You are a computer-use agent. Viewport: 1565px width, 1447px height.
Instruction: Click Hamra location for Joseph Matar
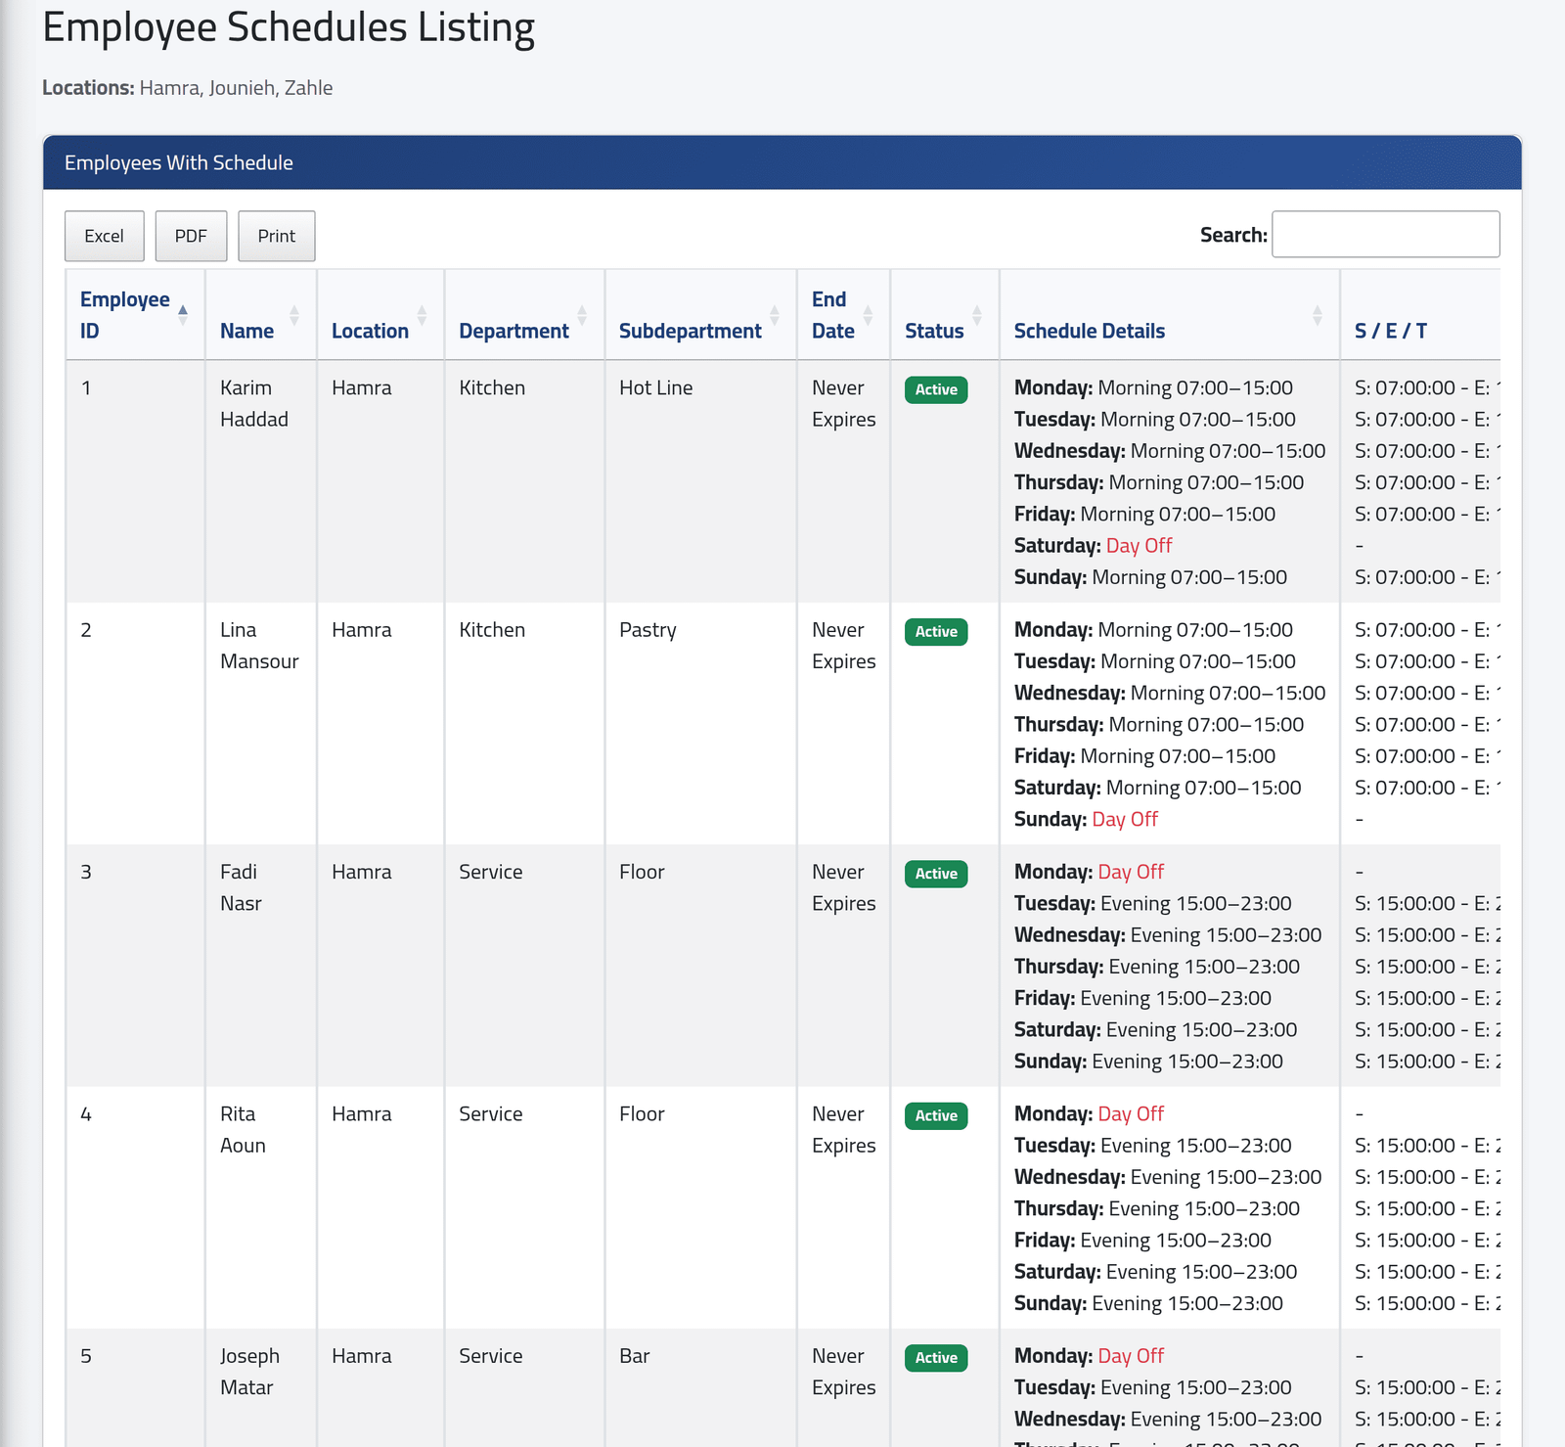pyautogui.click(x=361, y=1356)
